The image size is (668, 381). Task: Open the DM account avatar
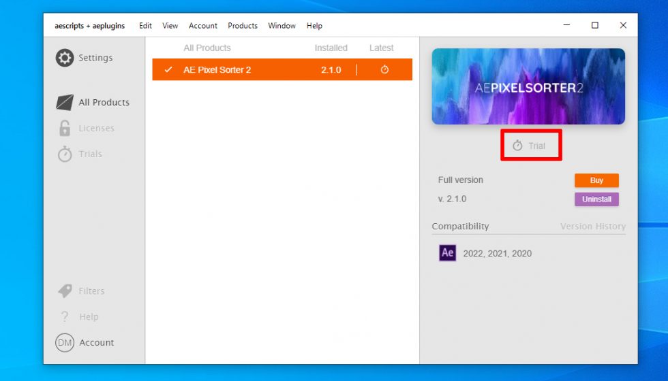click(x=65, y=343)
